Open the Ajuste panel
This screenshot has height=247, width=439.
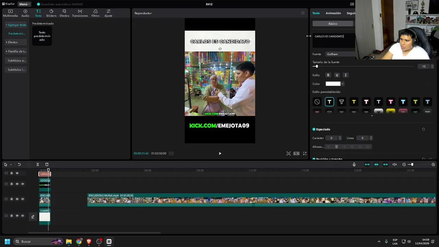(x=108, y=13)
